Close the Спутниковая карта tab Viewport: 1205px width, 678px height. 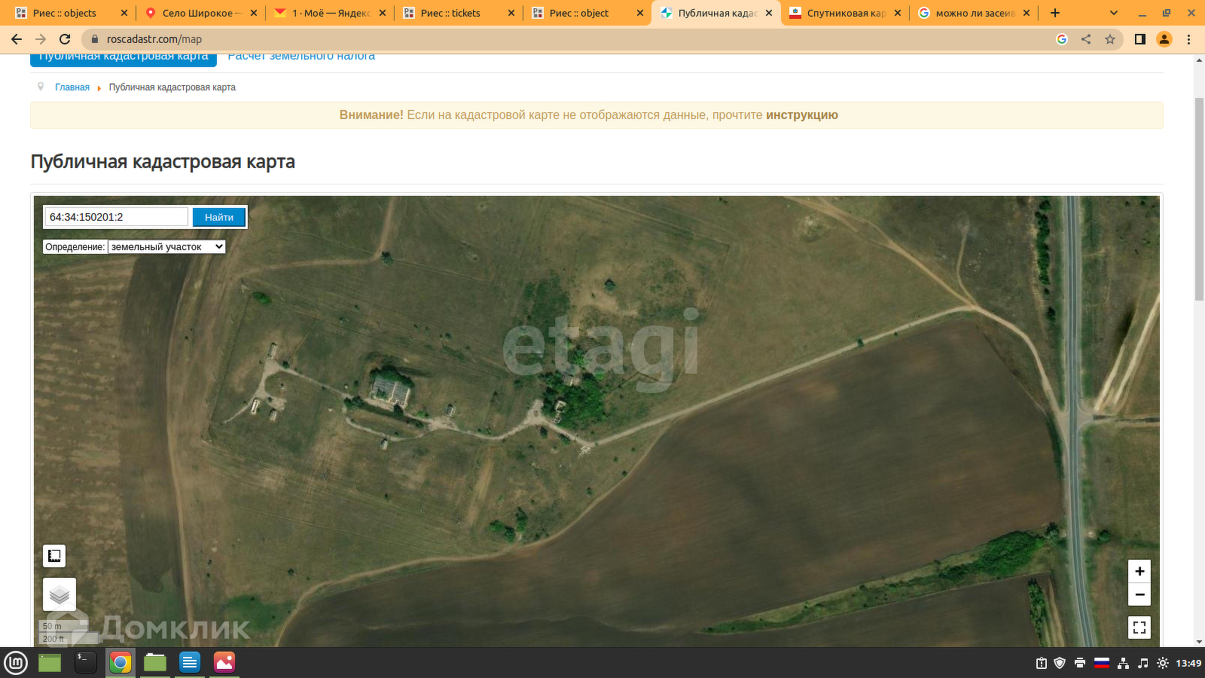(898, 13)
